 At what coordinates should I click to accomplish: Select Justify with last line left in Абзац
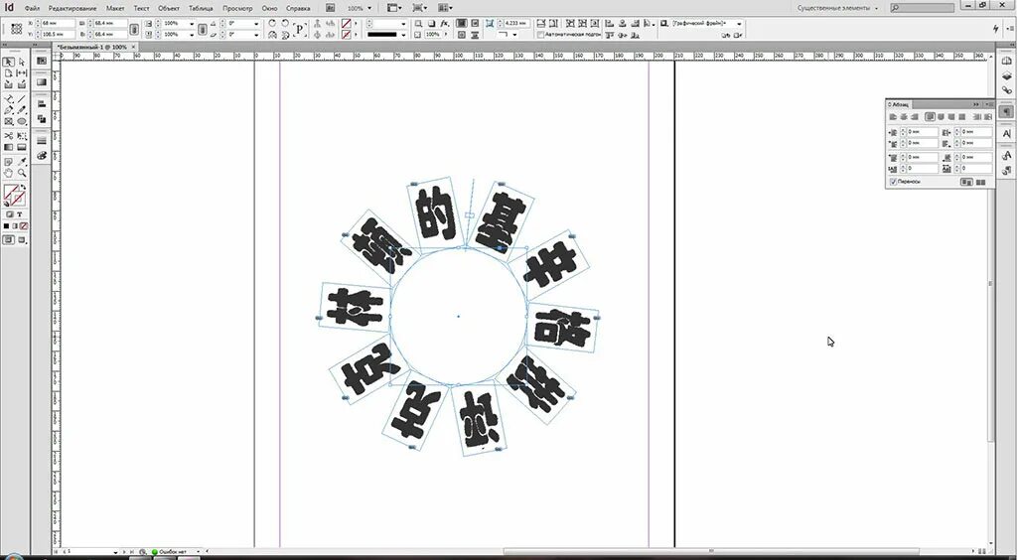[x=930, y=117]
